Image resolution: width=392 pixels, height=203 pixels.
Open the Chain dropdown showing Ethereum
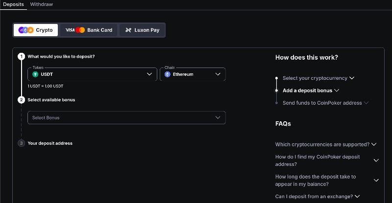[x=193, y=74]
